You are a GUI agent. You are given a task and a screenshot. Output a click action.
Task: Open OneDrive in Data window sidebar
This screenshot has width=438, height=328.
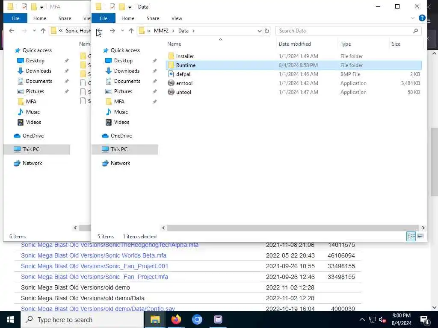tap(121, 136)
